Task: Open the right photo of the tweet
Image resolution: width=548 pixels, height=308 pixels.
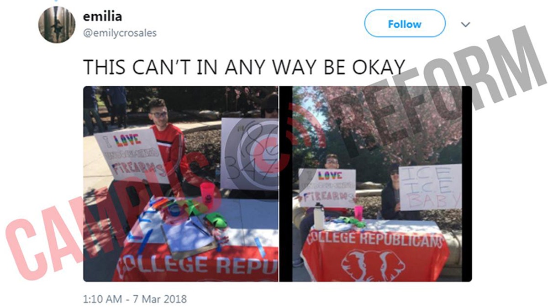Action: [375, 183]
